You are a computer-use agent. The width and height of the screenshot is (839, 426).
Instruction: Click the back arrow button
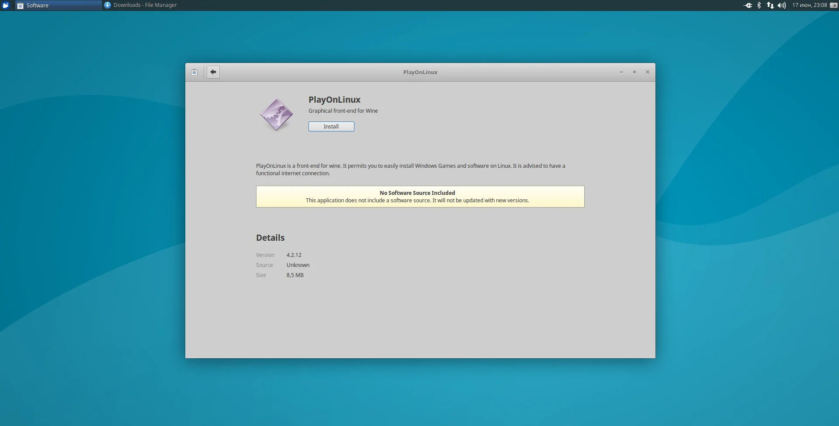(213, 72)
